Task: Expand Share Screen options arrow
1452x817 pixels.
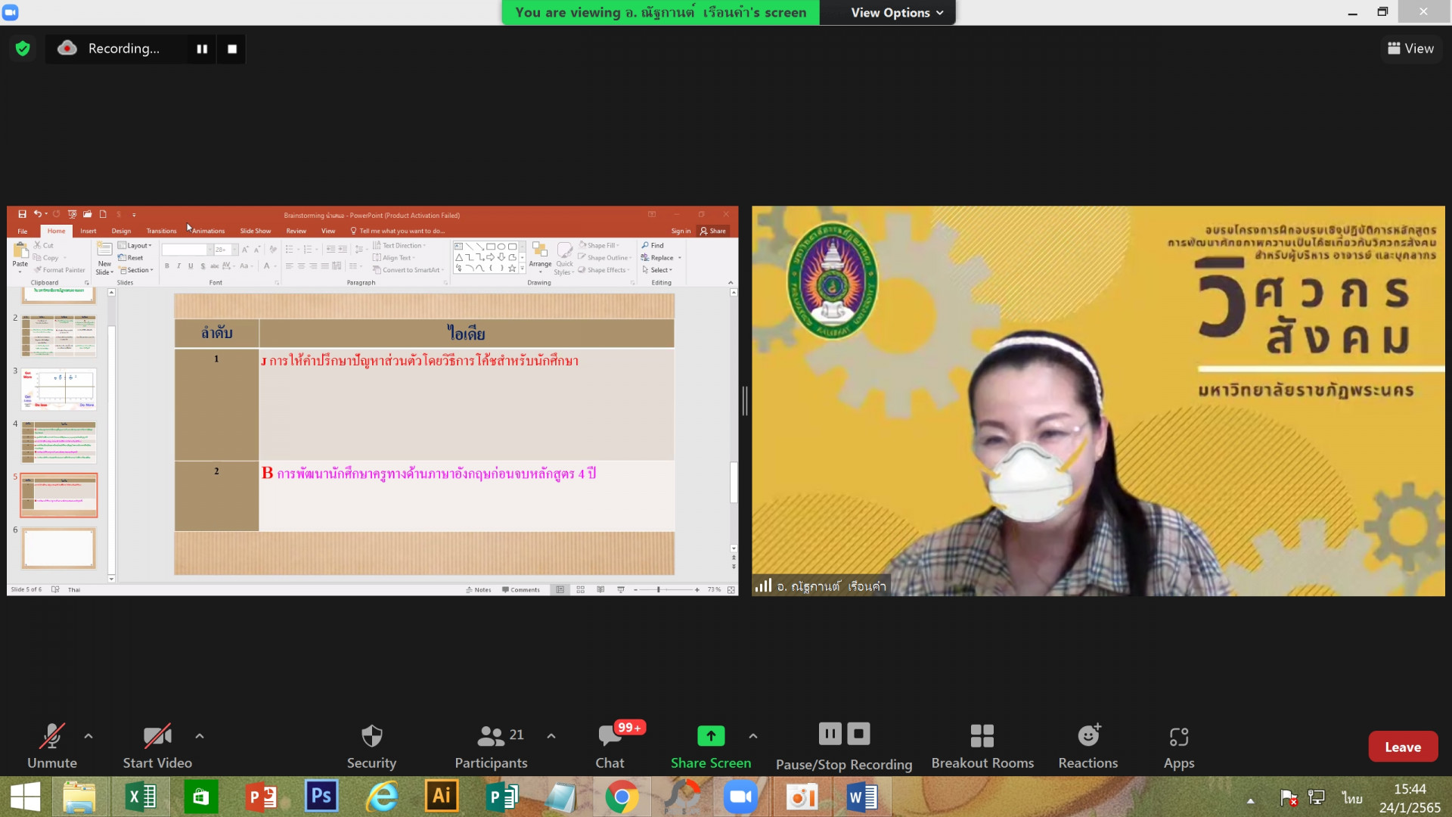Action: 753,736
